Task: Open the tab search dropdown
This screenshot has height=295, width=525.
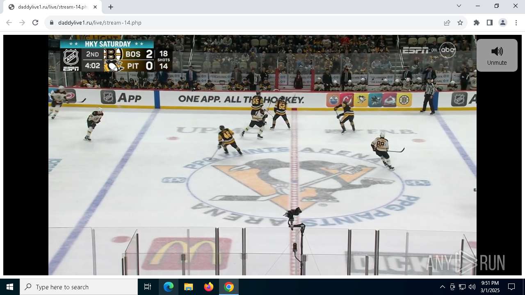Action: (x=459, y=6)
